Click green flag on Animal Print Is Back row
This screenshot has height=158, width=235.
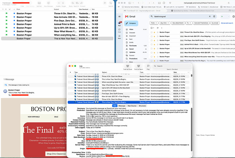tap(6, 24)
